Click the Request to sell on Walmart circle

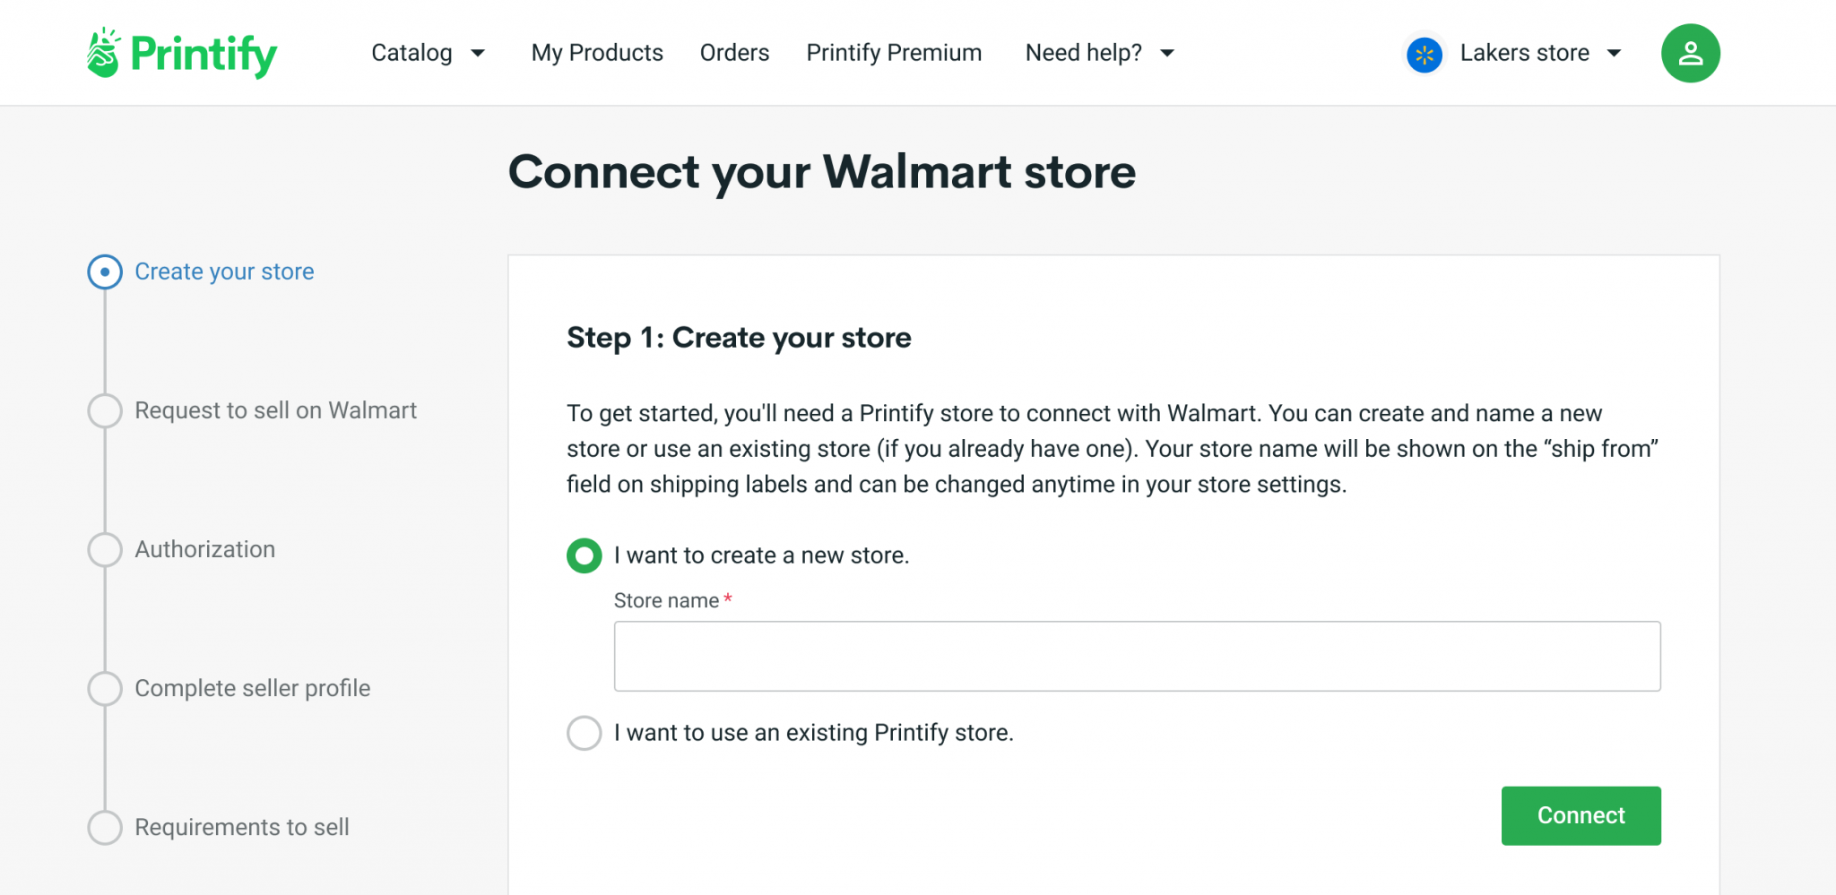coord(104,410)
